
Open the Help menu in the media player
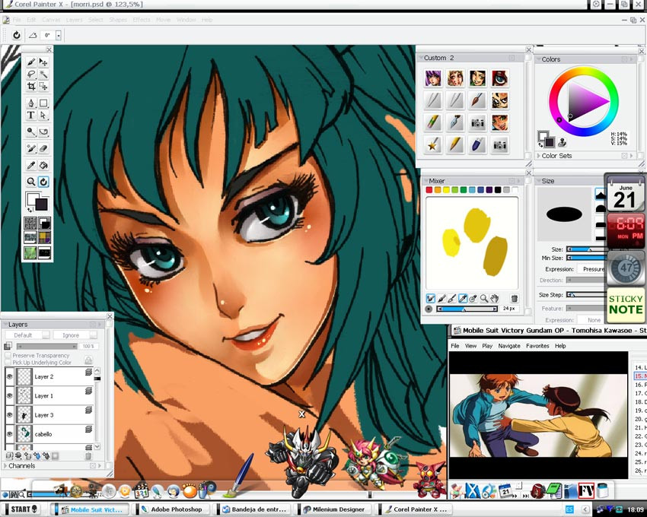pyautogui.click(x=560, y=346)
